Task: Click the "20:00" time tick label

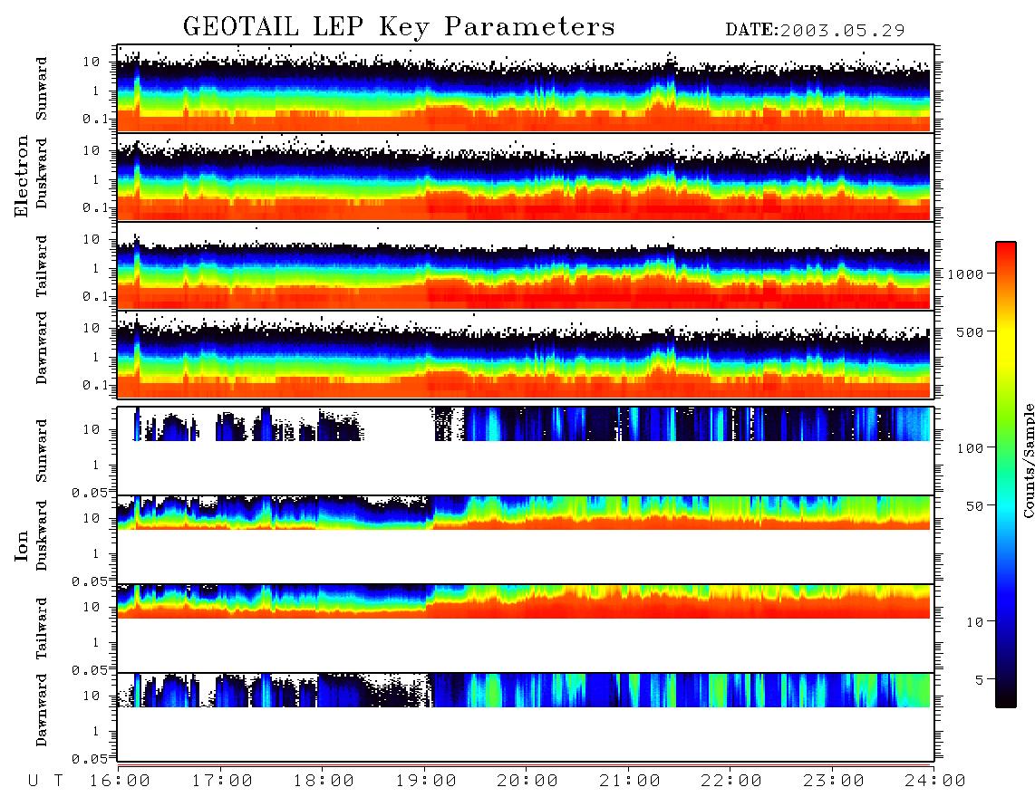Action: [x=527, y=781]
